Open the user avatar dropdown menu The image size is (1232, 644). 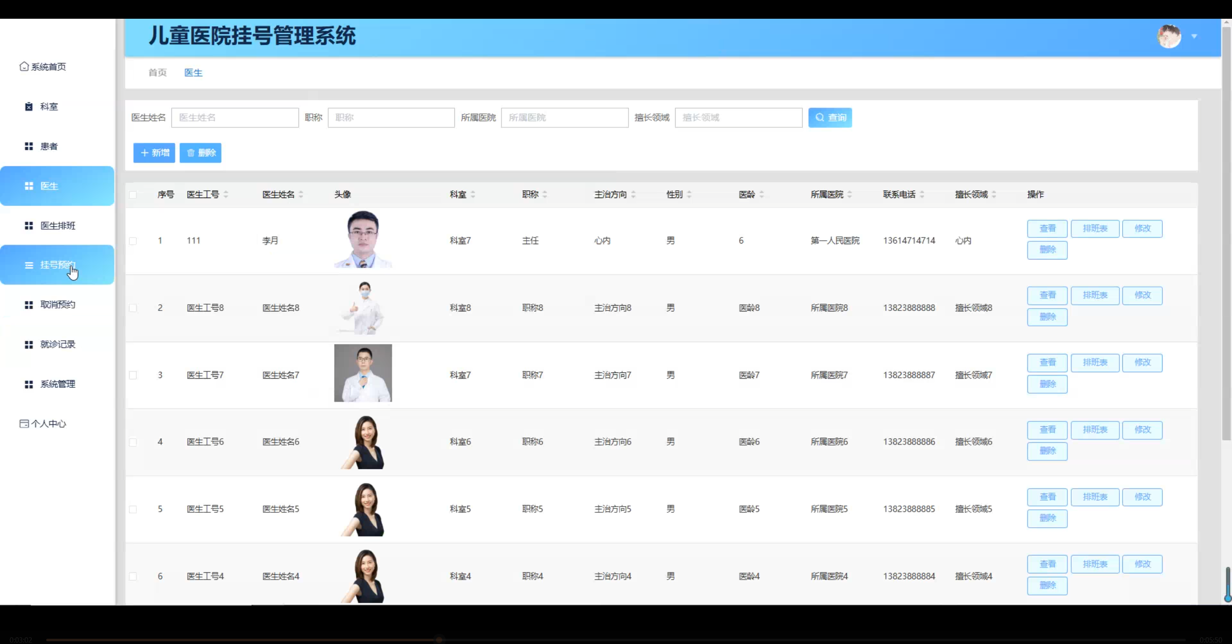[x=1169, y=37]
